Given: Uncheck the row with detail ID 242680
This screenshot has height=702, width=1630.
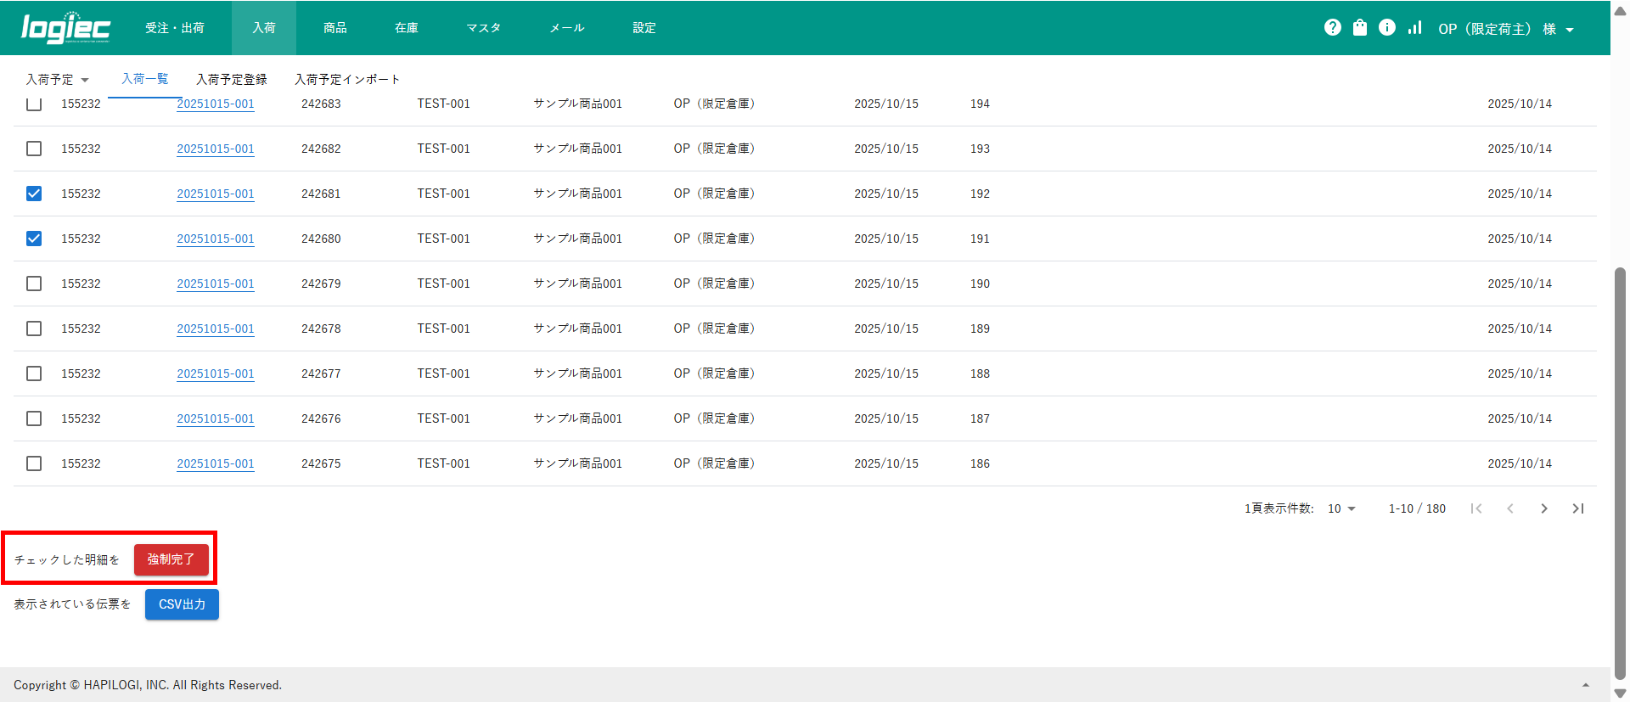Looking at the screenshot, I should 34,239.
